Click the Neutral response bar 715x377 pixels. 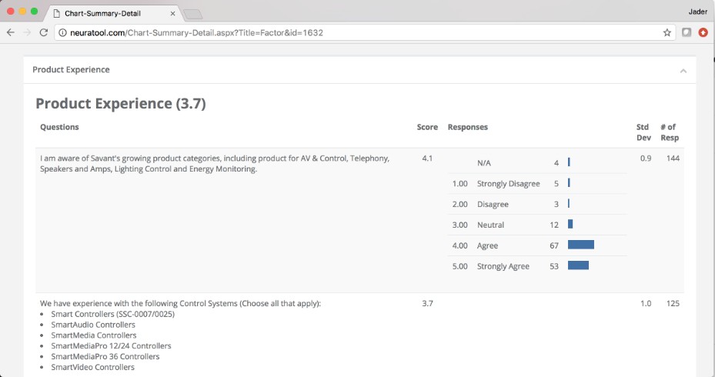pyautogui.click(x=570, y=224)
